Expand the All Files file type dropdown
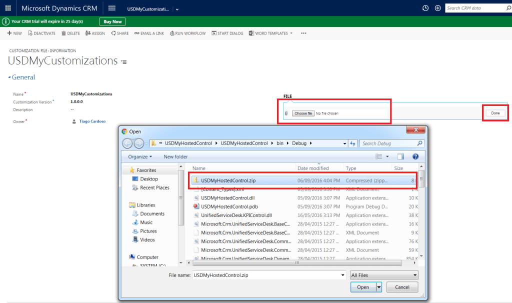512x303 pixels. [x=414, y=274]
